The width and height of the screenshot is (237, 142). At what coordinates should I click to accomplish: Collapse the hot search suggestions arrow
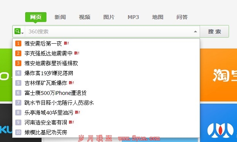pos(195,32)
